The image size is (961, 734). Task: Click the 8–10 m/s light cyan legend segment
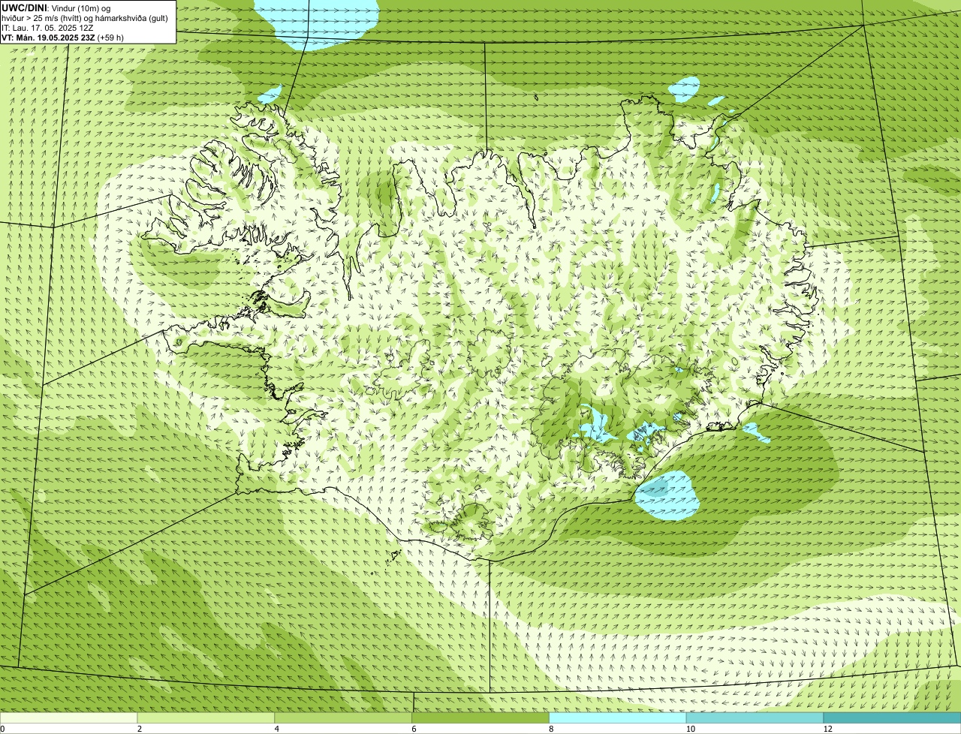[x=618, y=717]
